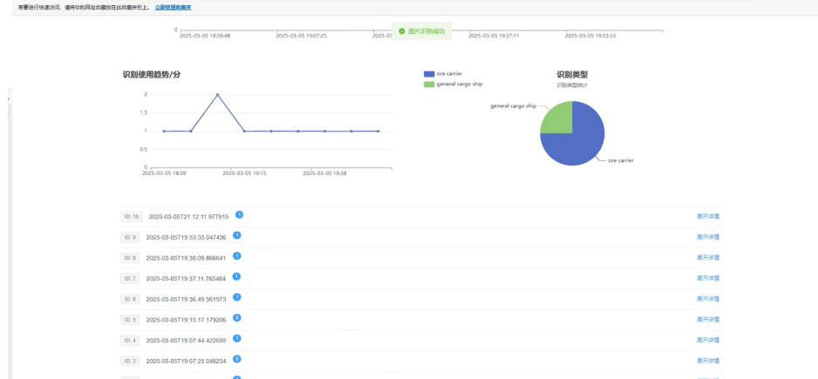Click top axis label '2025-03-05 19:07:25'

(302, 36)
